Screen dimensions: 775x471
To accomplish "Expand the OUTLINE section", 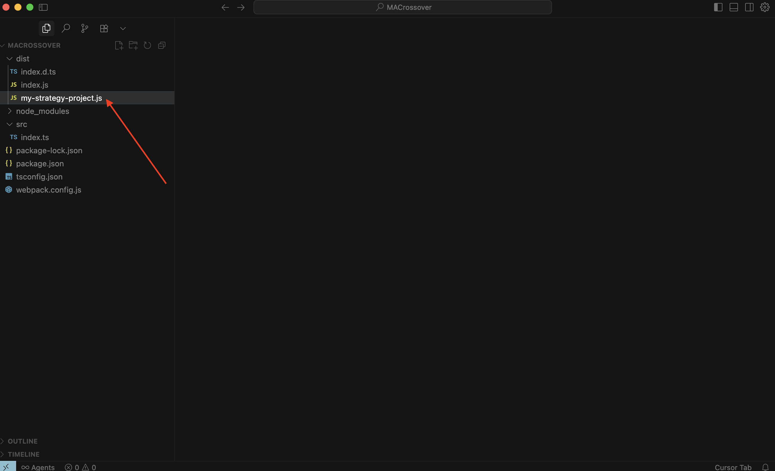I will [x=22, y=441].
